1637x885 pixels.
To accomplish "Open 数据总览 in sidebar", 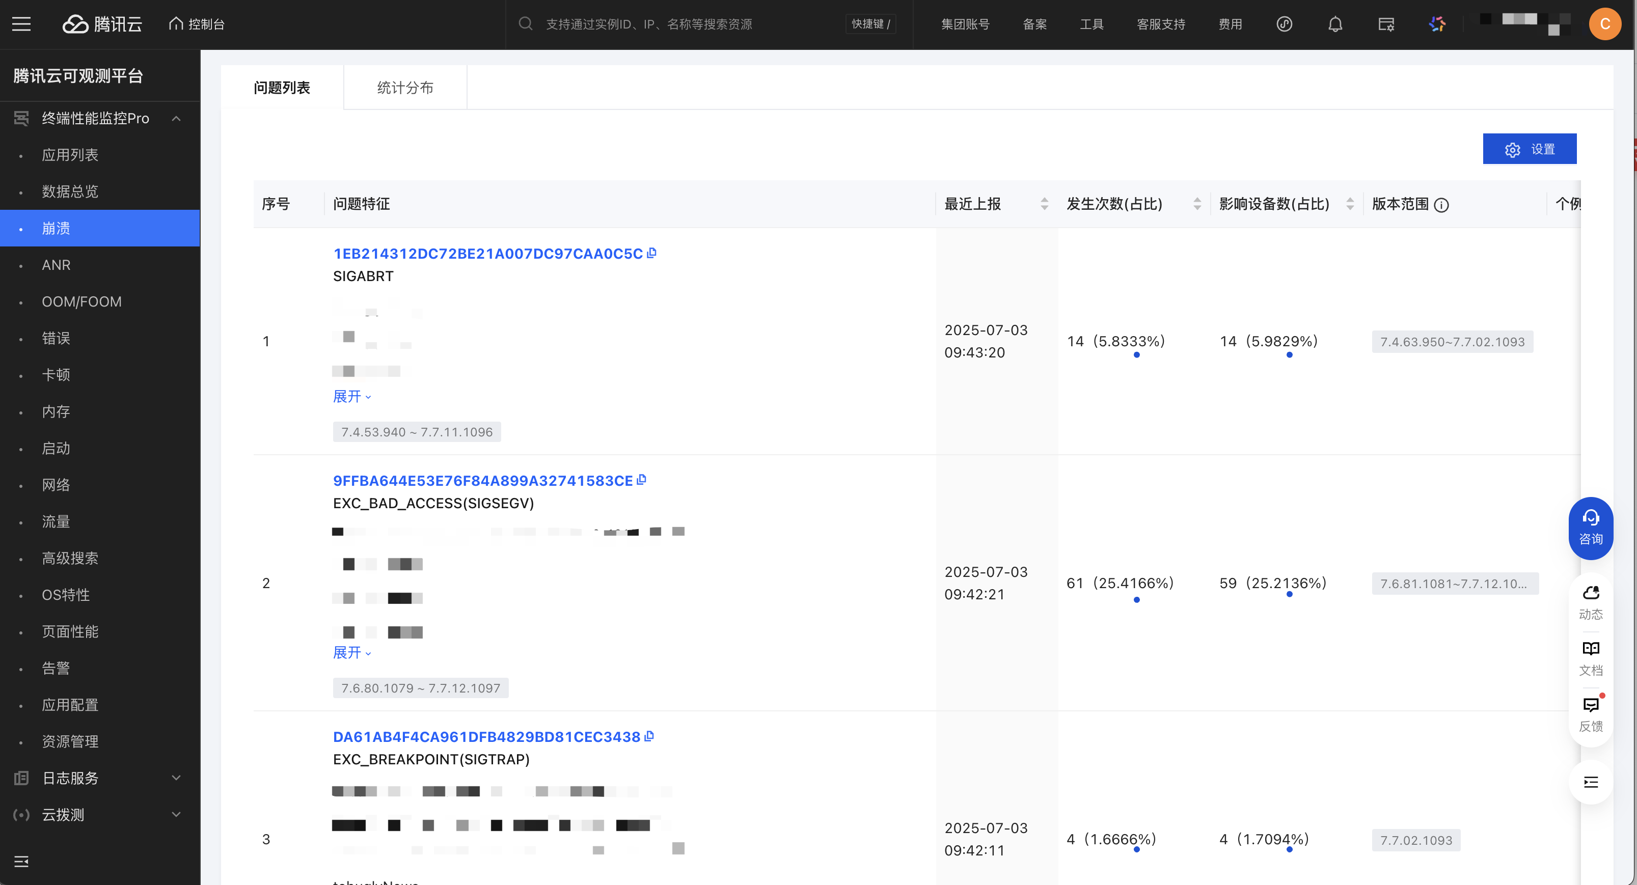I will click(70, 191).
